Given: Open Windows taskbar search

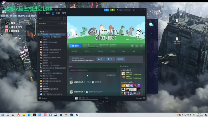Looking at the screenshot, I should click(x=8, y=115).
